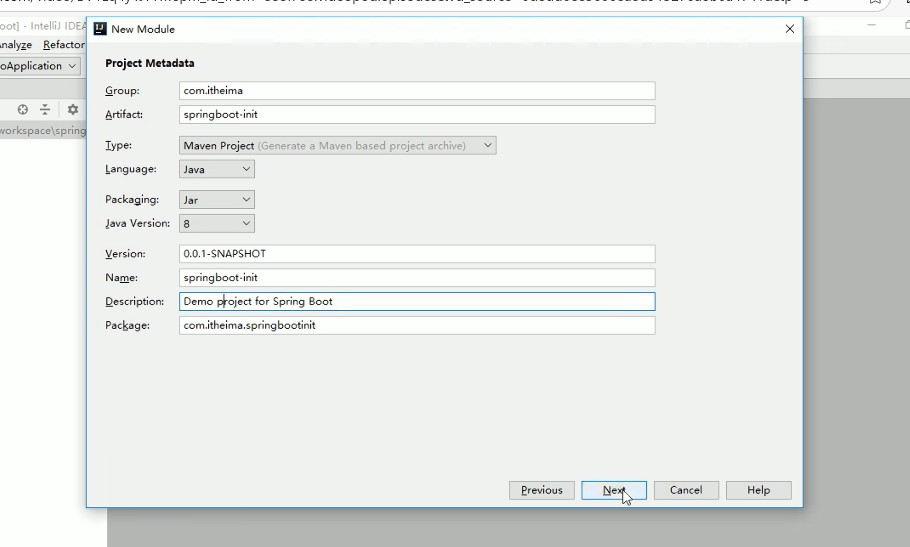Cancel the New Module wizard

686,490
